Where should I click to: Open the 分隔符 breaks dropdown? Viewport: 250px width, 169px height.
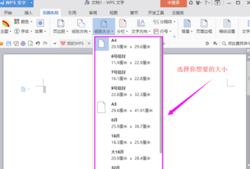pos(164,22)
